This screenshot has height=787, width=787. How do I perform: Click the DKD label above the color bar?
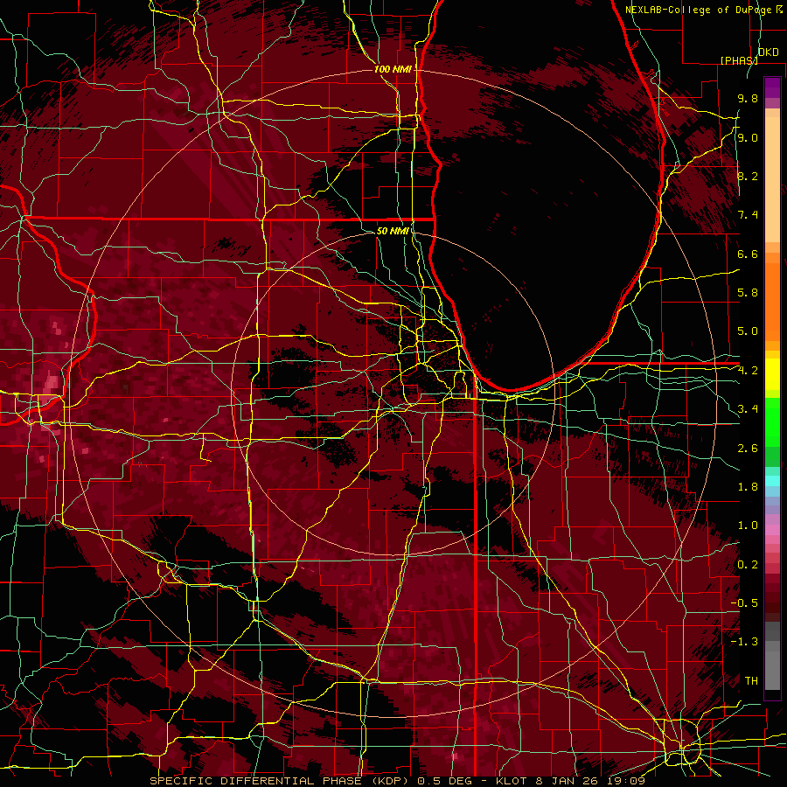pyautogui.click(x=769, y=52)
